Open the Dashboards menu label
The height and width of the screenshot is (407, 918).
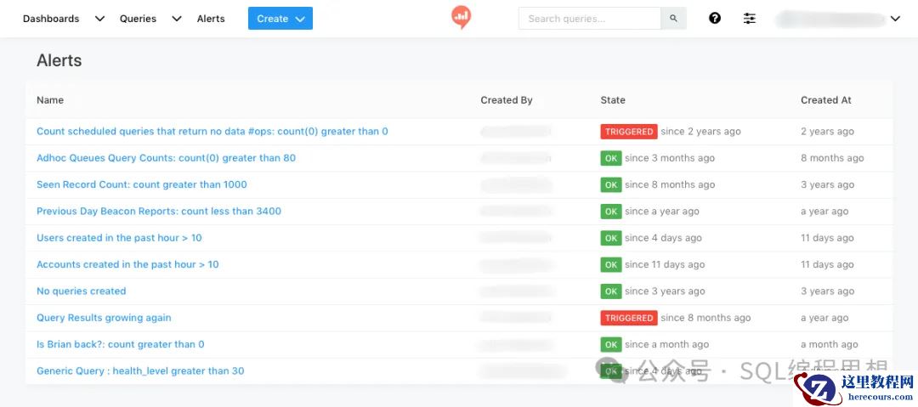coord(51,19)
